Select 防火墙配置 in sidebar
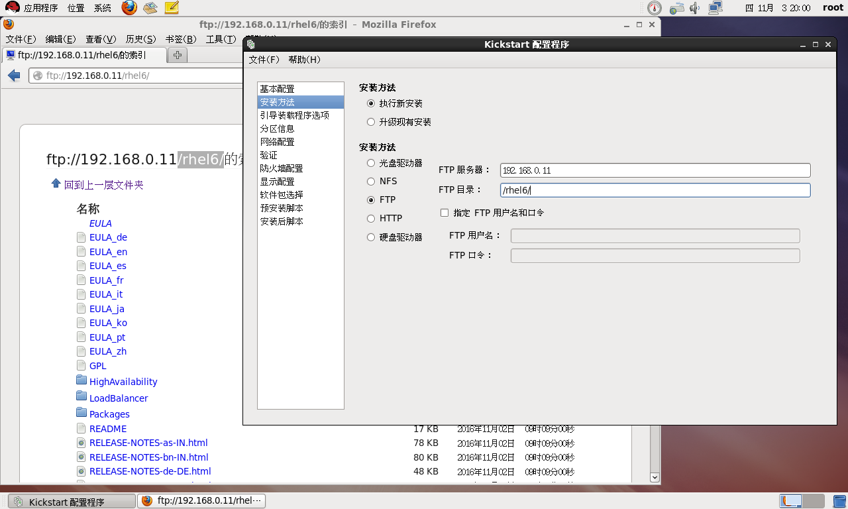The width and height of the screenshot is (848, 509). pos(300,168)
